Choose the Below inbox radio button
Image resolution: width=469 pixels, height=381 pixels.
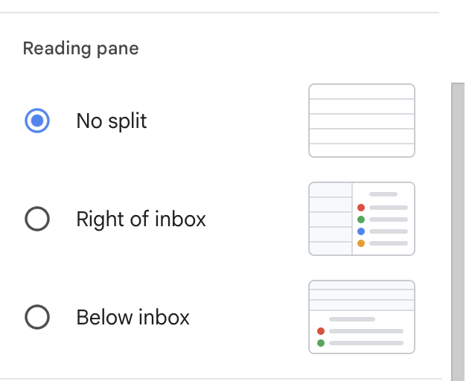pos(37,317)
